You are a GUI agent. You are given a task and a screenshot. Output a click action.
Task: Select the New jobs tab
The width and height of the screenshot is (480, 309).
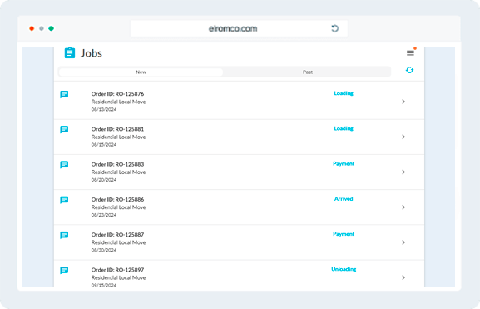[141, 72]
